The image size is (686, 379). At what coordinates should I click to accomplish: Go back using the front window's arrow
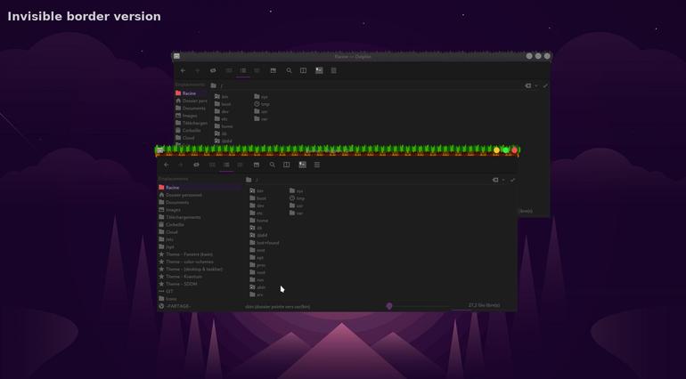[167, 165]
